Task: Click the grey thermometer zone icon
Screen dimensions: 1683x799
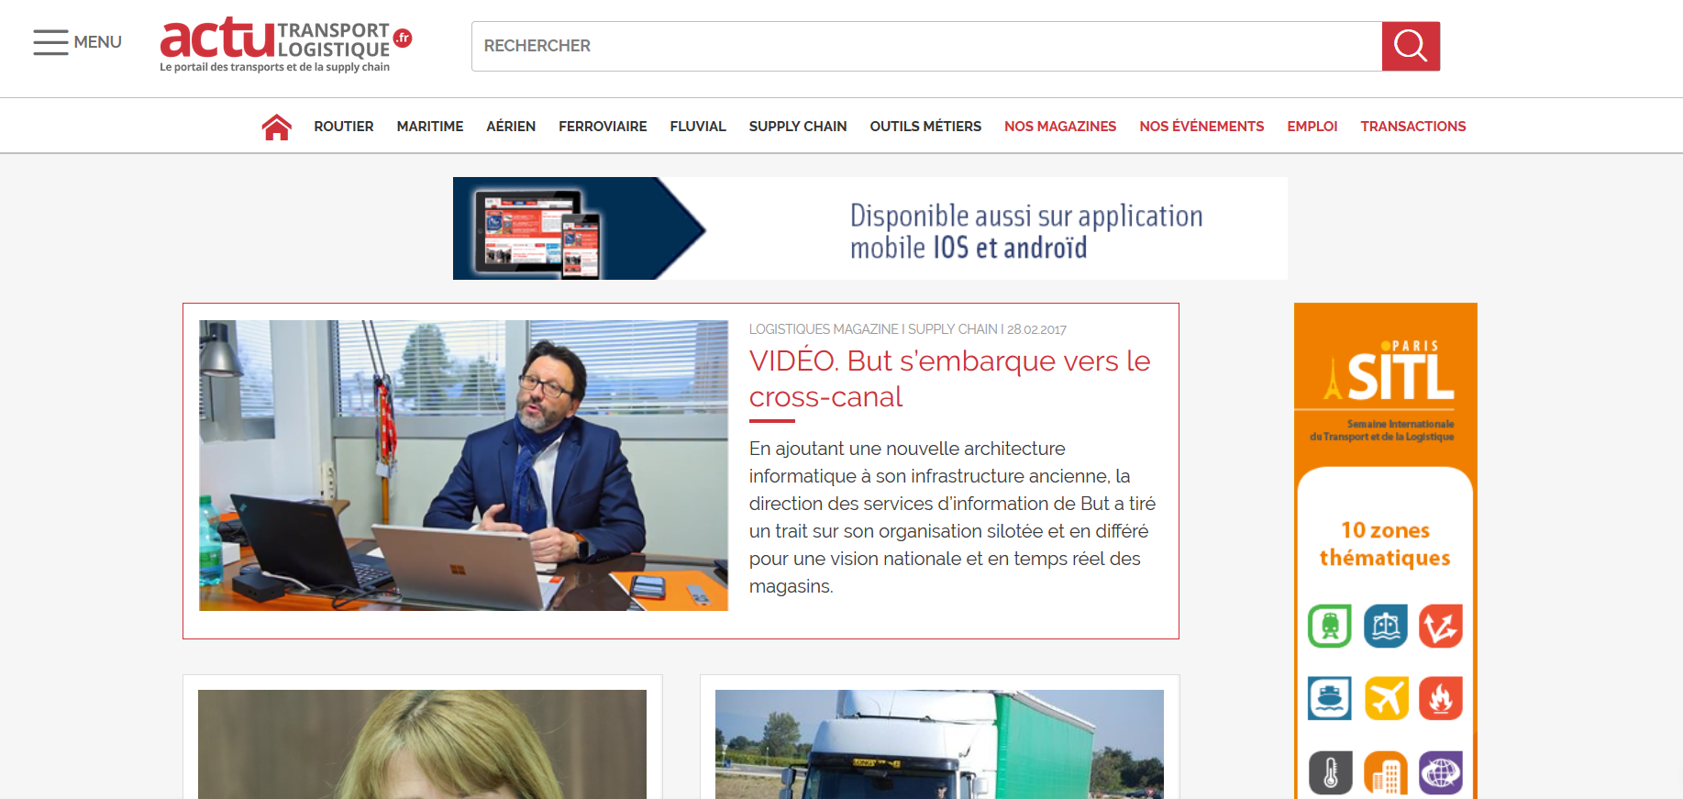Action: coord(1330,772)
